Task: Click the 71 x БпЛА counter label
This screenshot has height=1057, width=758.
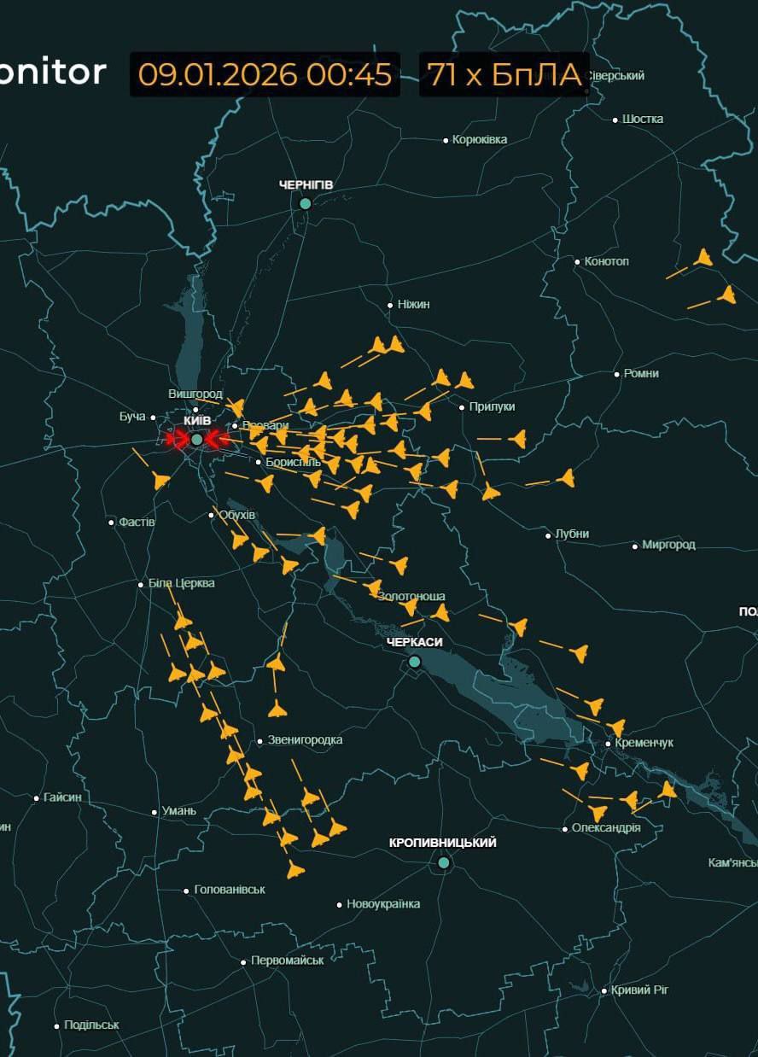Action: pos(504,74)
